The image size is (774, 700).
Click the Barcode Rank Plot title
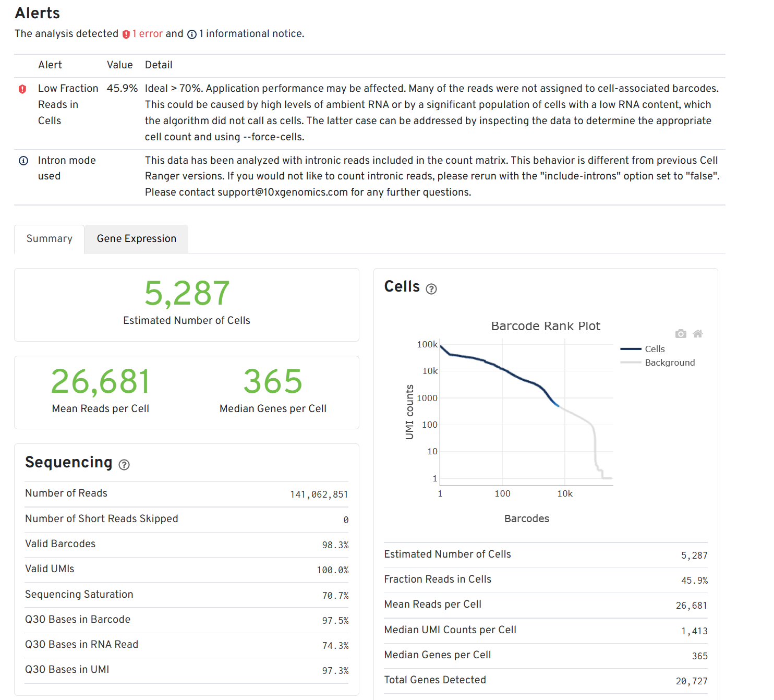(x=546, y=326)
